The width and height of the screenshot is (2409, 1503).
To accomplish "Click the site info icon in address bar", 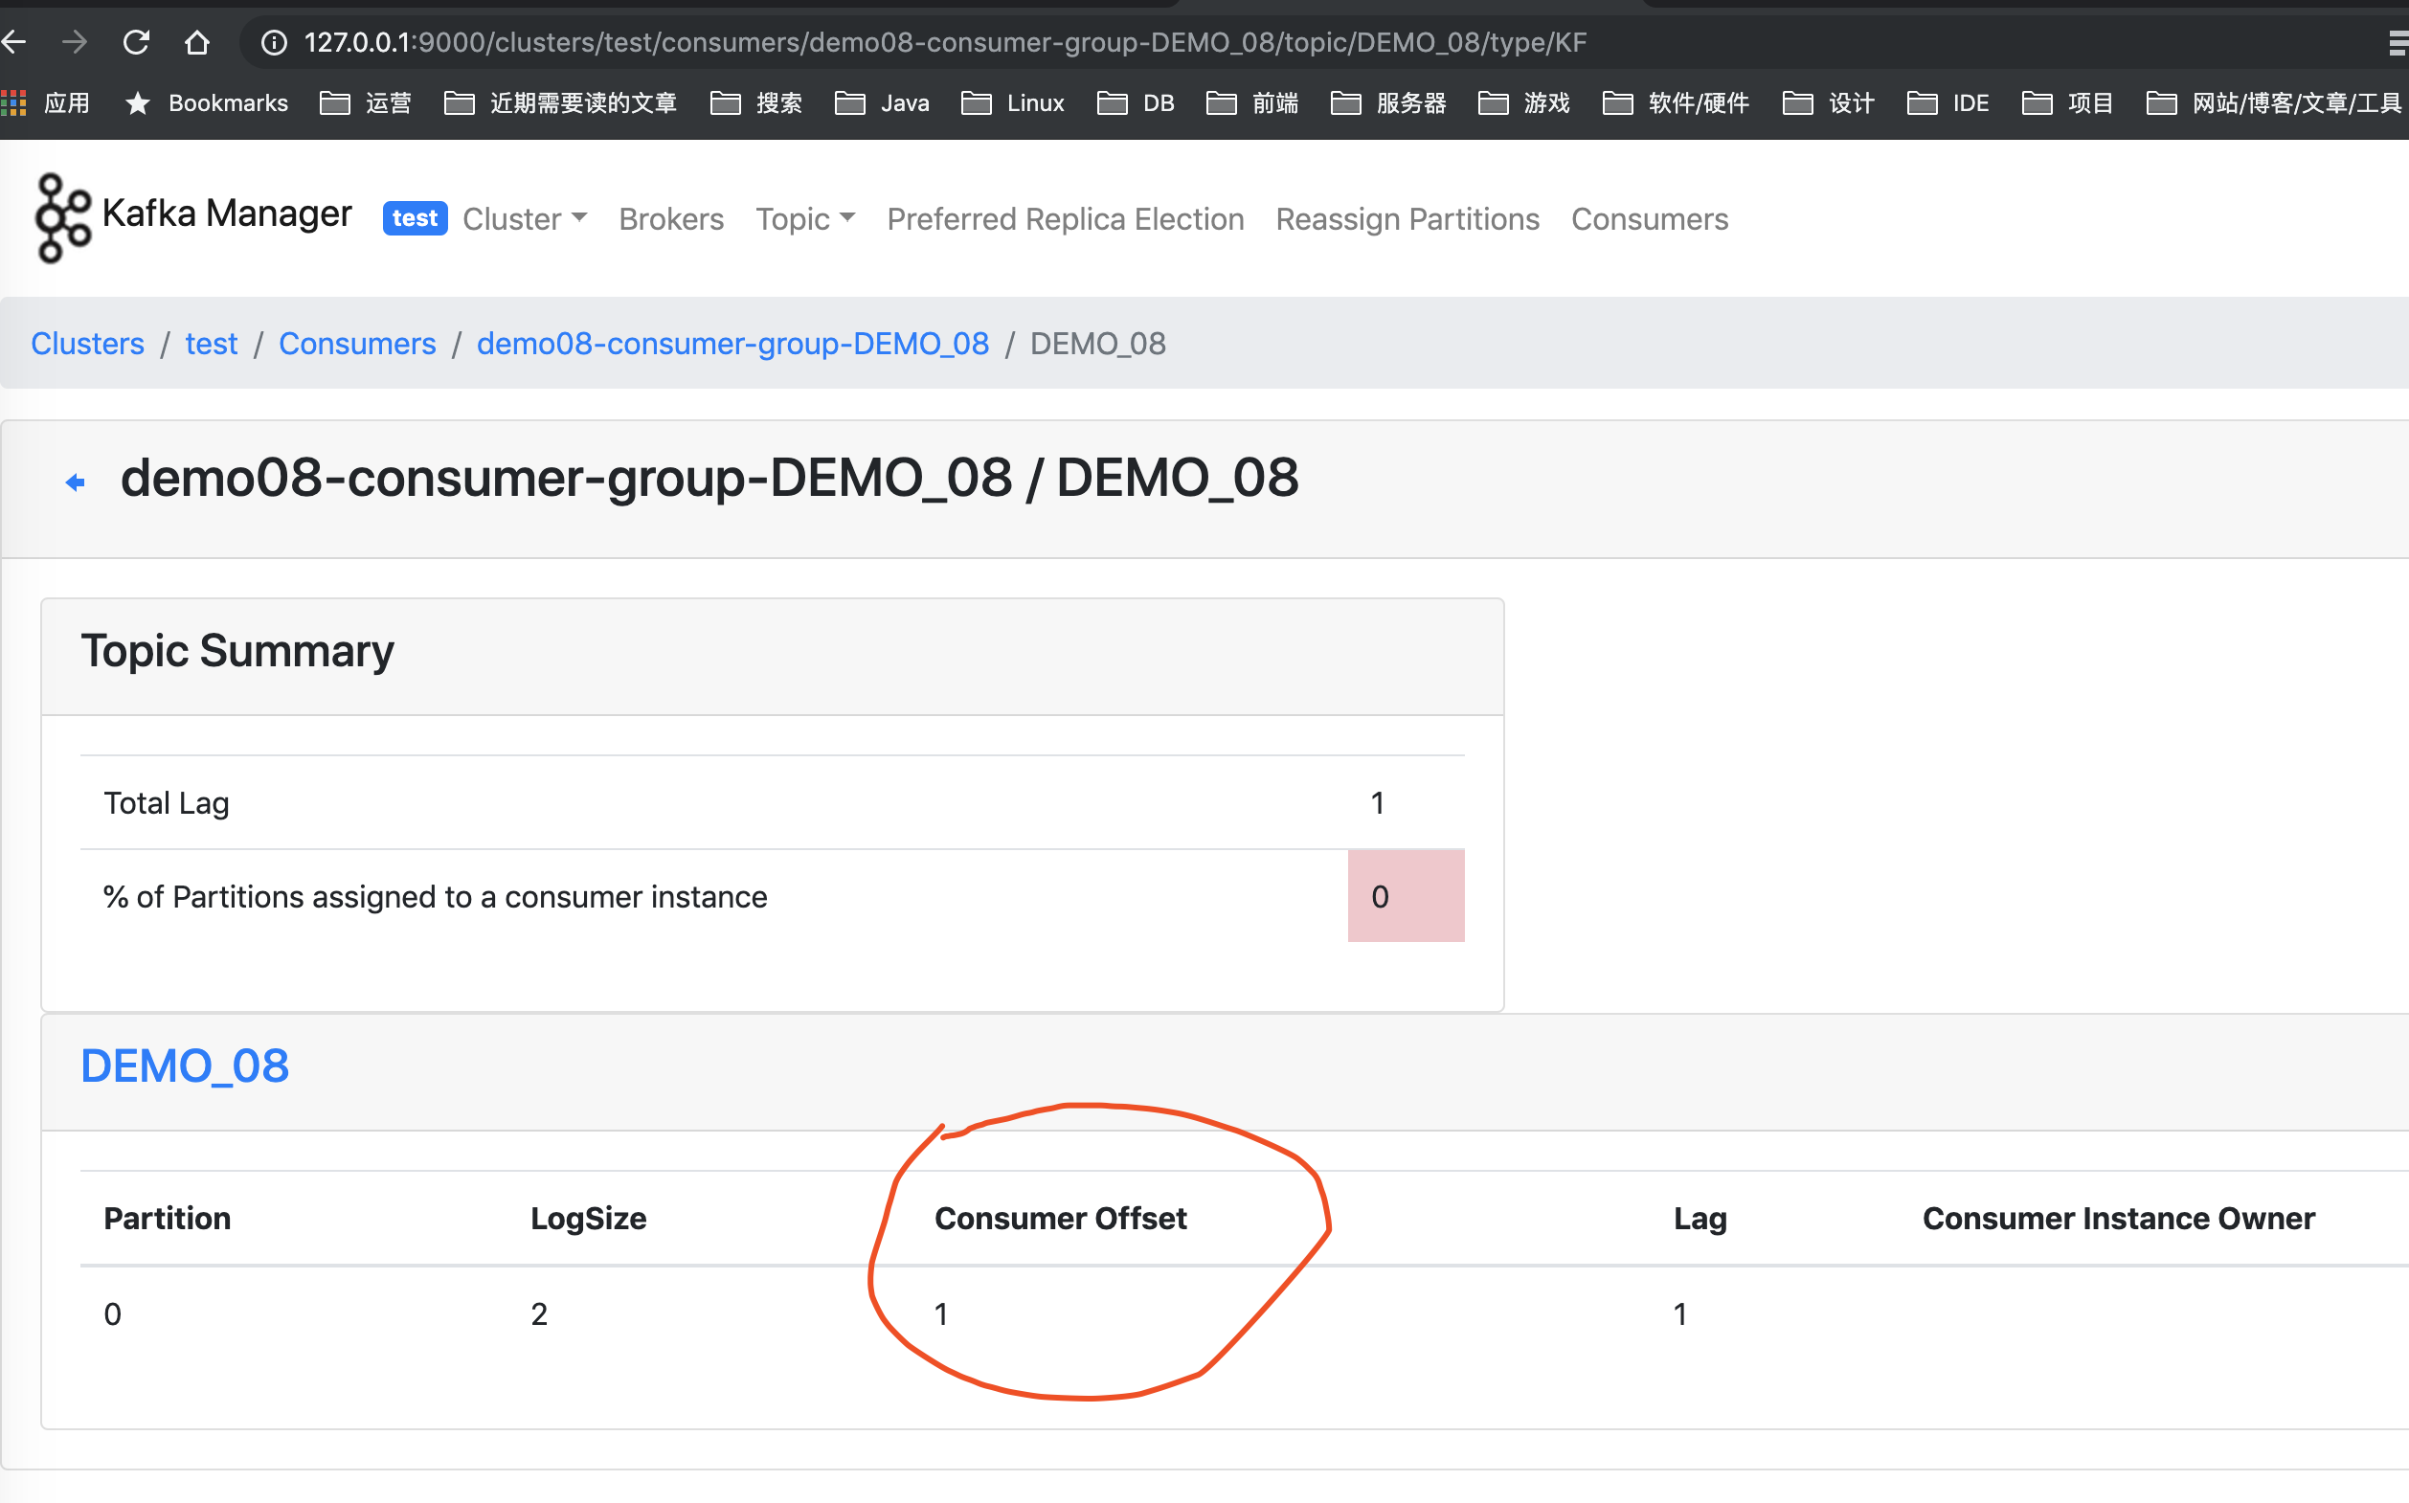I will (274, 43).
